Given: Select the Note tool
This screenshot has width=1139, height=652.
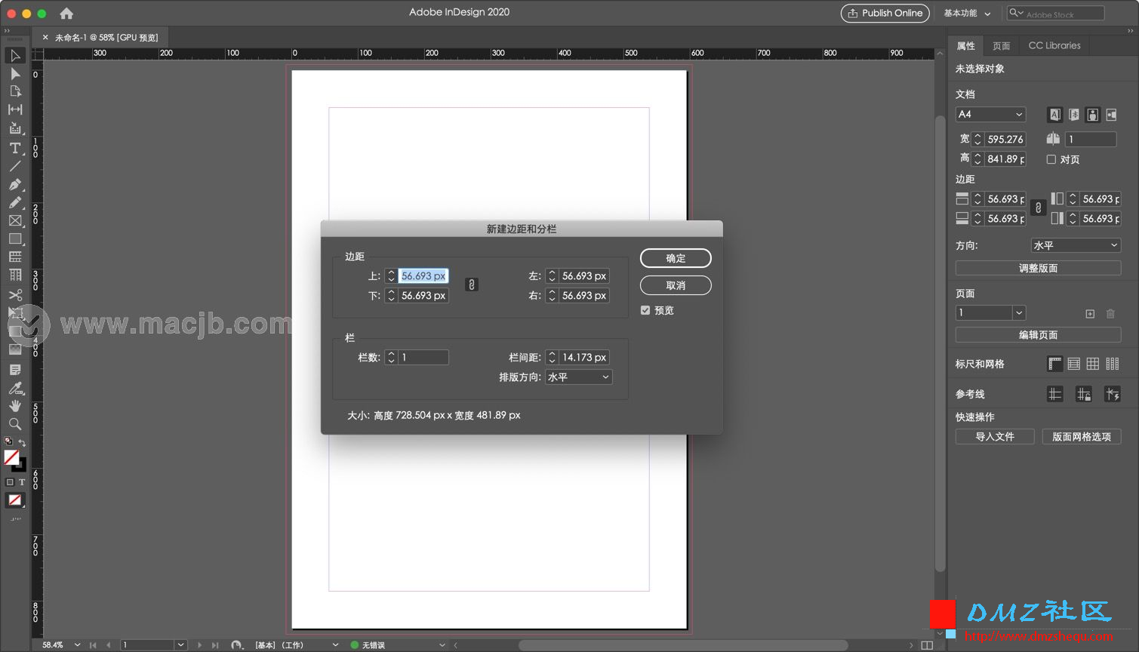Looking at the screenshot, I should click(x=15, y=370).
